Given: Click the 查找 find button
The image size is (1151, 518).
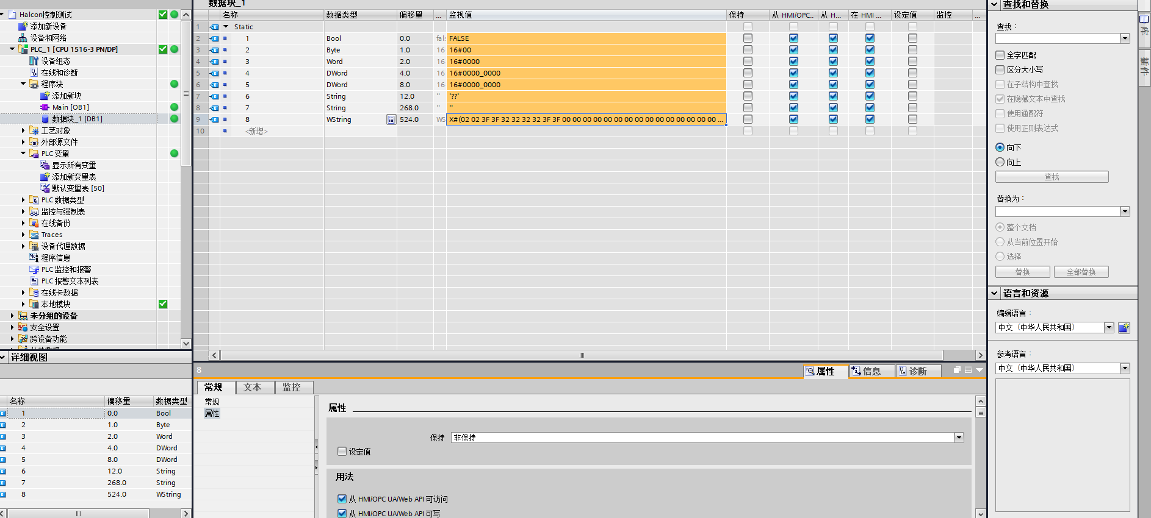Looking at the screenshot, I should [1052, 177].
